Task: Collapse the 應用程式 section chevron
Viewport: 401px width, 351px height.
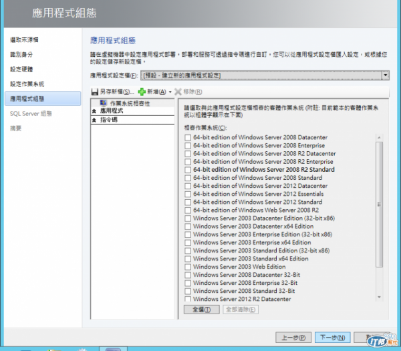Action: [x=94, y=111]
